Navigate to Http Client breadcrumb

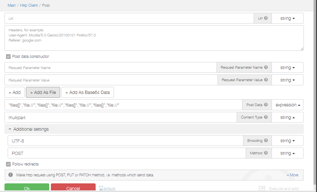[29, 5]
